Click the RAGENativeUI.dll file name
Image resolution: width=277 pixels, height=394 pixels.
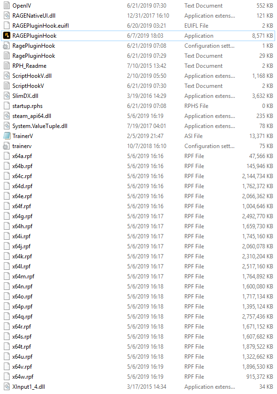point(34,16)
